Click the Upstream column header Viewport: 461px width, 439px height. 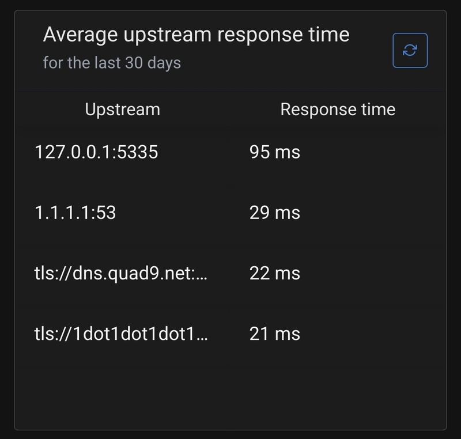click(x=122, y=109)
